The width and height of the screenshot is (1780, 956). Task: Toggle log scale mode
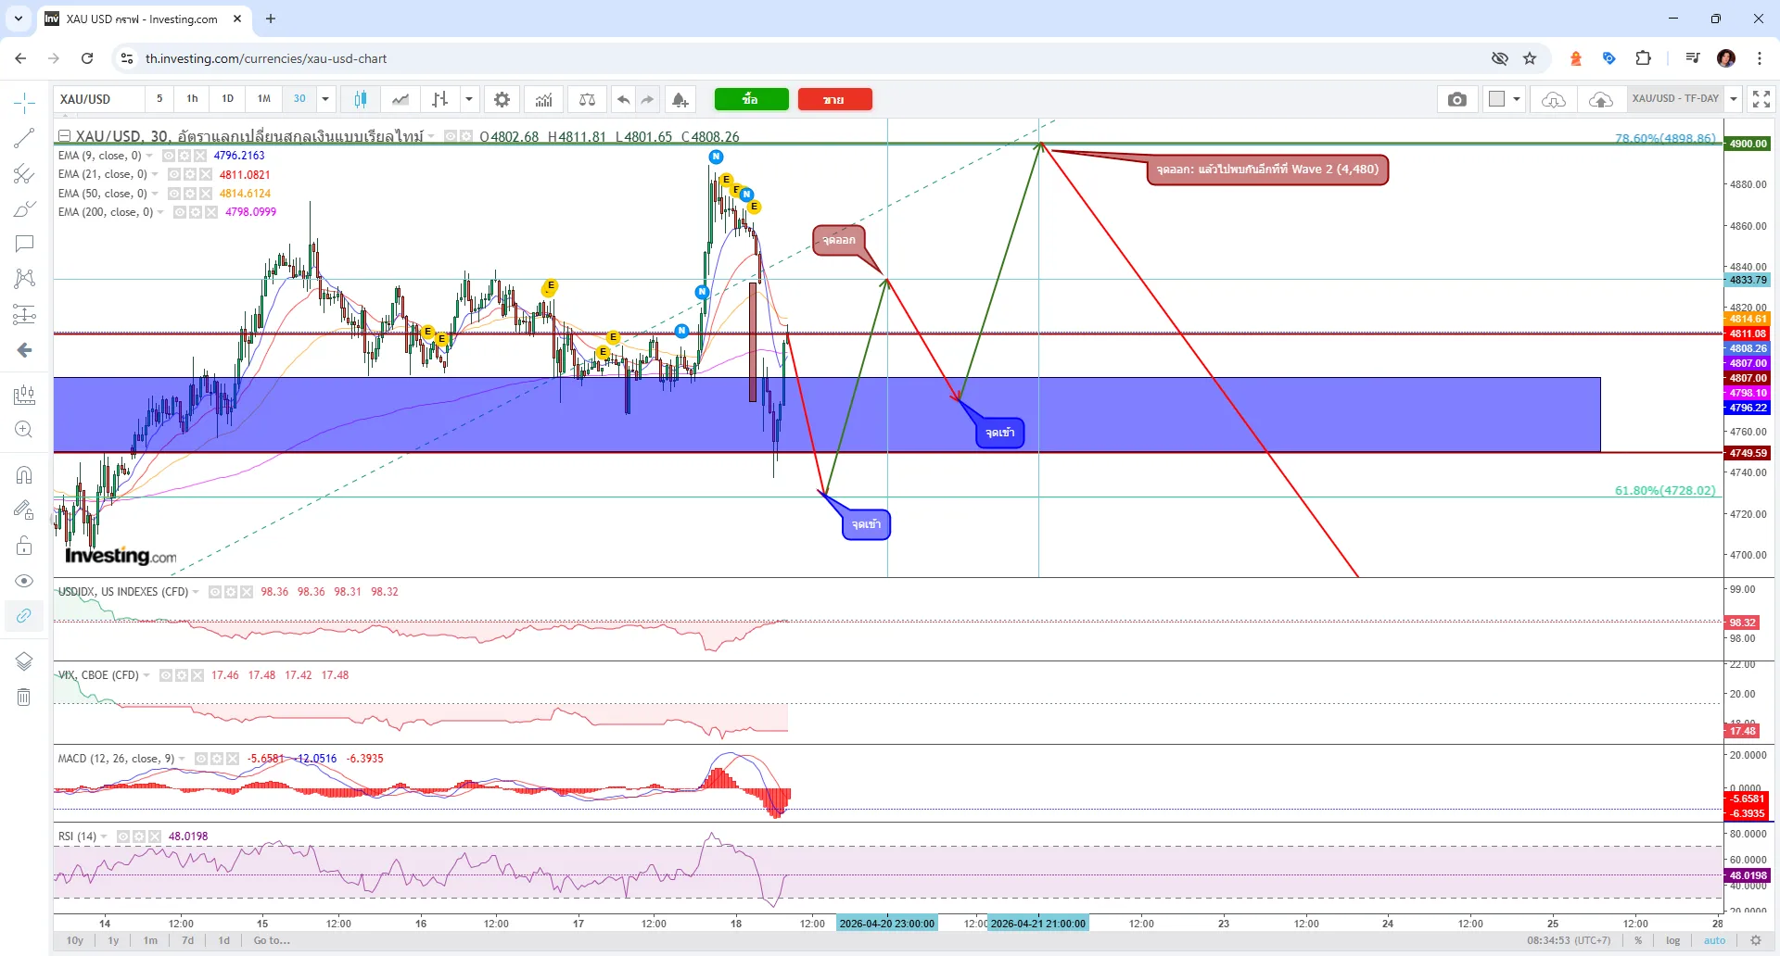(1672, 940)
